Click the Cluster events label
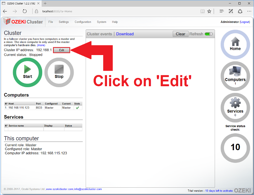The width and height of the screenshot is (254, 195). pyautogui.click(x=99, y=34)
